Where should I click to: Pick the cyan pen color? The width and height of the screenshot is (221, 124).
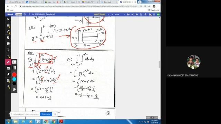pyautogui.click(x=14, y=79)
